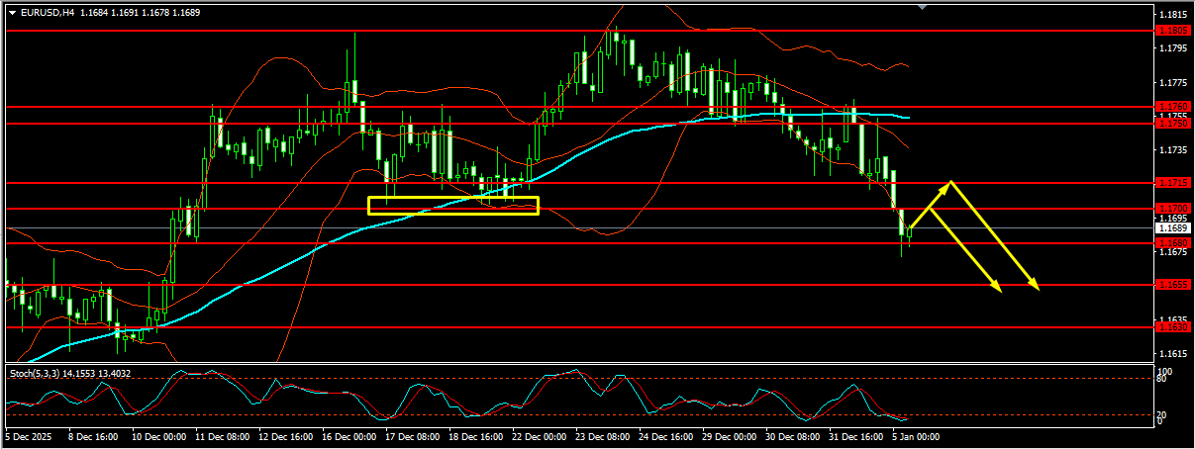Click the 1.1735 price scale value
The height and width of the screenshot is (449, 1195).
click(x=1172, y=150)
